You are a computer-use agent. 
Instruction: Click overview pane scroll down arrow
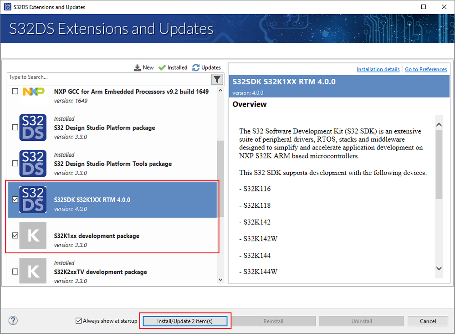click(439, 268)
